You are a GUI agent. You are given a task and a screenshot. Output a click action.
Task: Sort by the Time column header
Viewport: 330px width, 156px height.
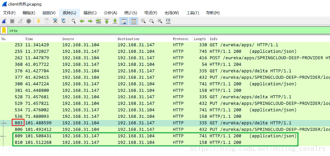[43, 39]
